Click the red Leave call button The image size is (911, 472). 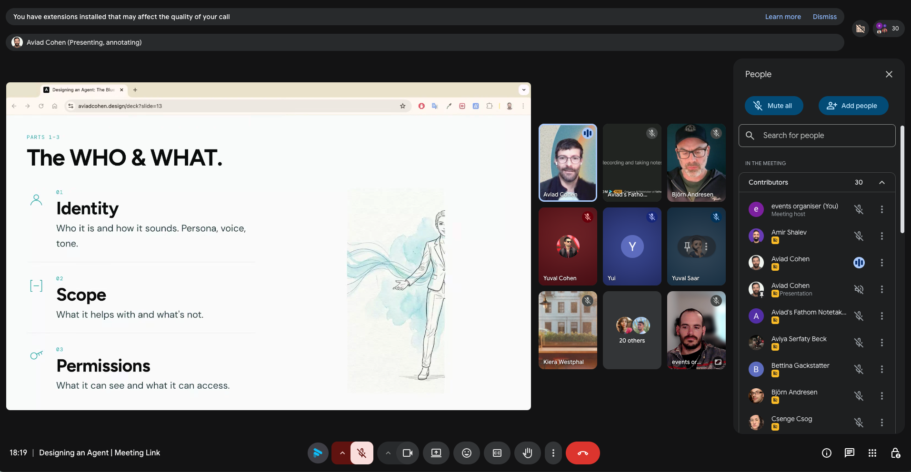pyautogui.click(x=582, y=453)
